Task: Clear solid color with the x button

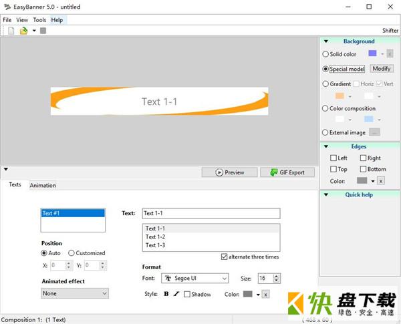Action: click(x=390, y=53)
